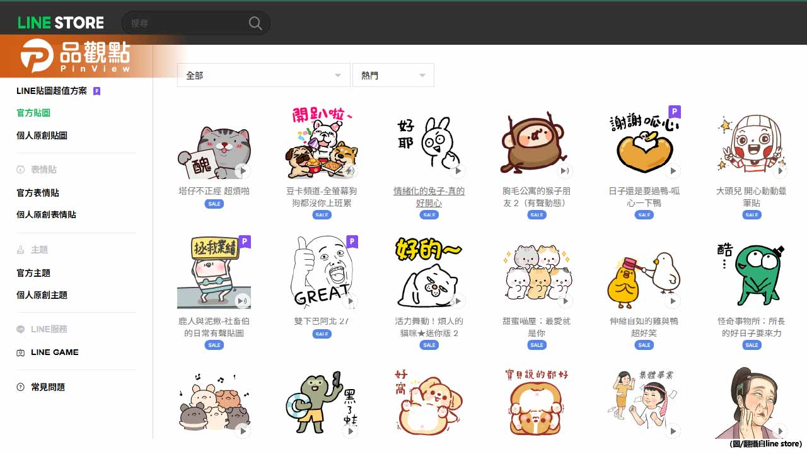807x454 pixels.
Task: Click purple P badge on 雙下巴阿北 sticker
Action: 352,242
